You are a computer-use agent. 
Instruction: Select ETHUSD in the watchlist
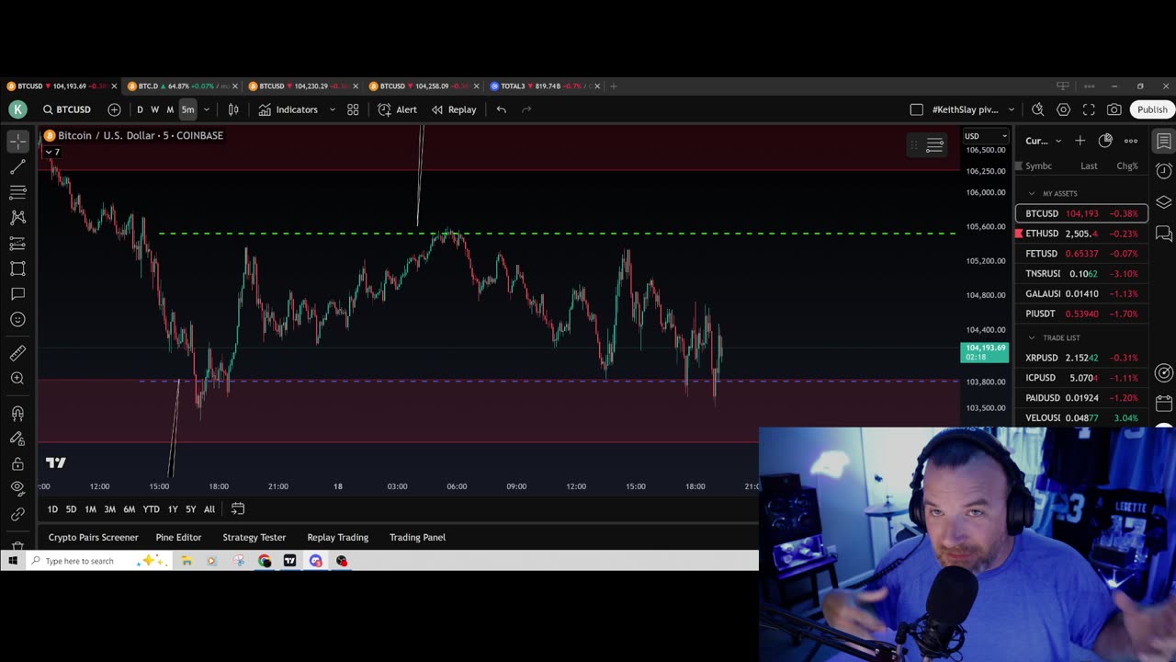click(1081, 234)
